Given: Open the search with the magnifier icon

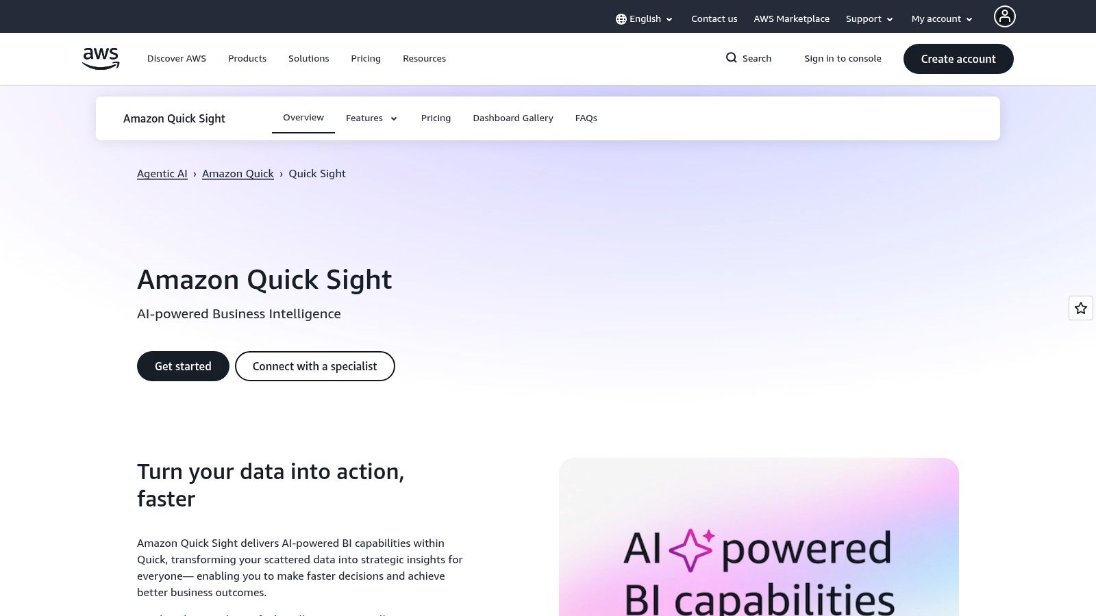Looking at the screenshot, I should pyautogui.click(x=732, y=58).
